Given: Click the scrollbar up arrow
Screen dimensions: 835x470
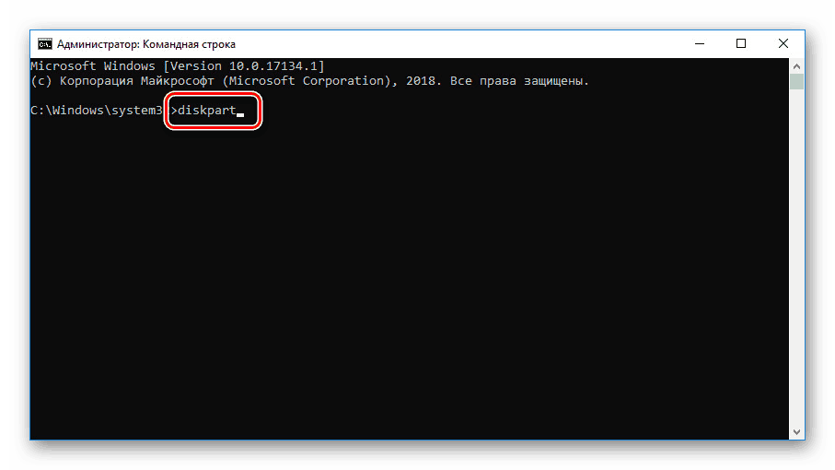Looking at the screenshot, I should pos(796,66).
